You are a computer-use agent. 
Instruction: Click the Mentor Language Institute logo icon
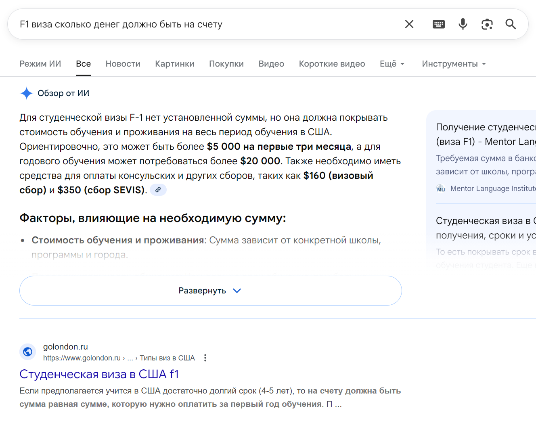pos(441,188)
